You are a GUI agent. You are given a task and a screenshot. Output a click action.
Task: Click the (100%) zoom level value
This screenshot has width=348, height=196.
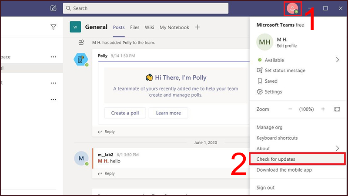(x=307, y=109)
